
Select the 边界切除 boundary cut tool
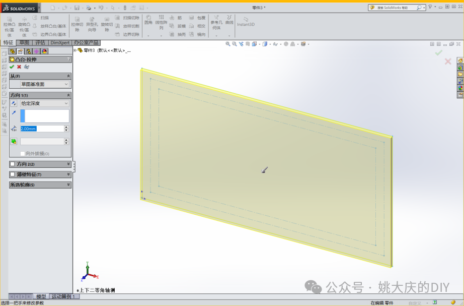click(127, 34)
